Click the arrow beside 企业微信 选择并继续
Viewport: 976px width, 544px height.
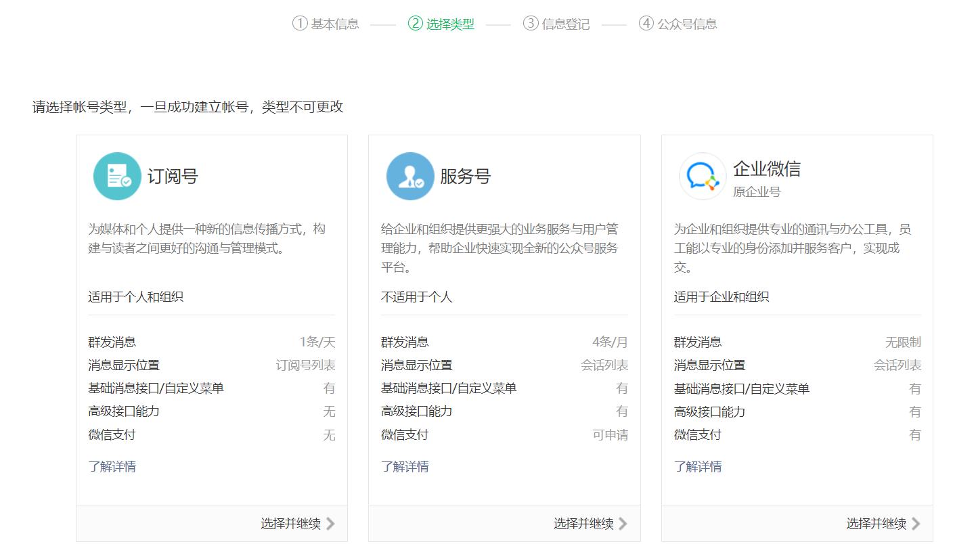coord(916,523)
